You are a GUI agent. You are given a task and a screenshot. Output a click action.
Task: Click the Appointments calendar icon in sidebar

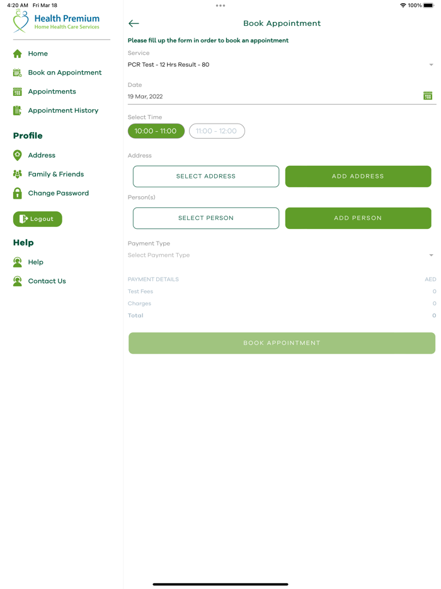click(17, 91)
